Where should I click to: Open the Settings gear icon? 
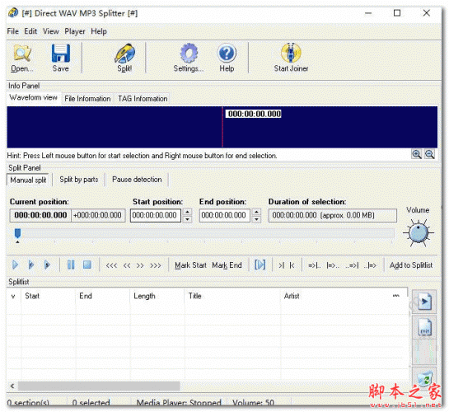click(x=189, y=54)
